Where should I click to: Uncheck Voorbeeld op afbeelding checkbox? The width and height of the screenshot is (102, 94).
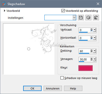click(x=63, y=11)
